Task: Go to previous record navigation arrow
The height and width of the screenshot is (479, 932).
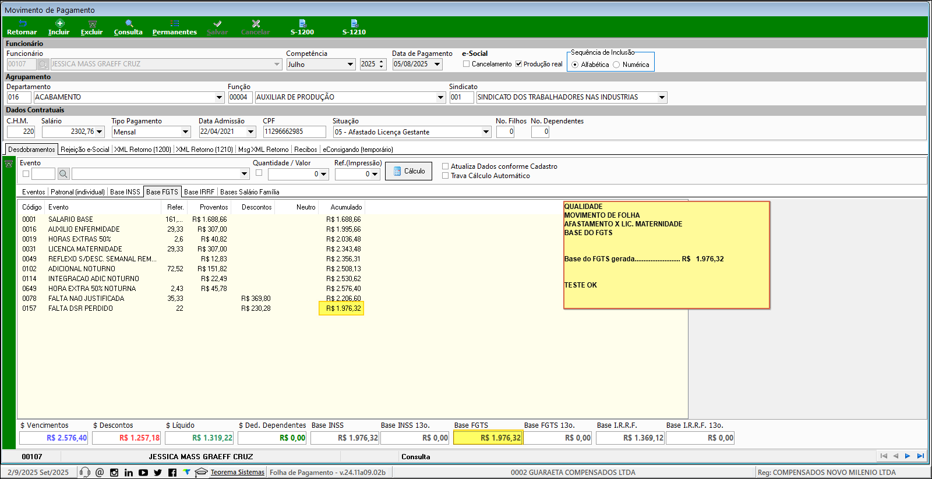Action: click(x=896, y=456)
